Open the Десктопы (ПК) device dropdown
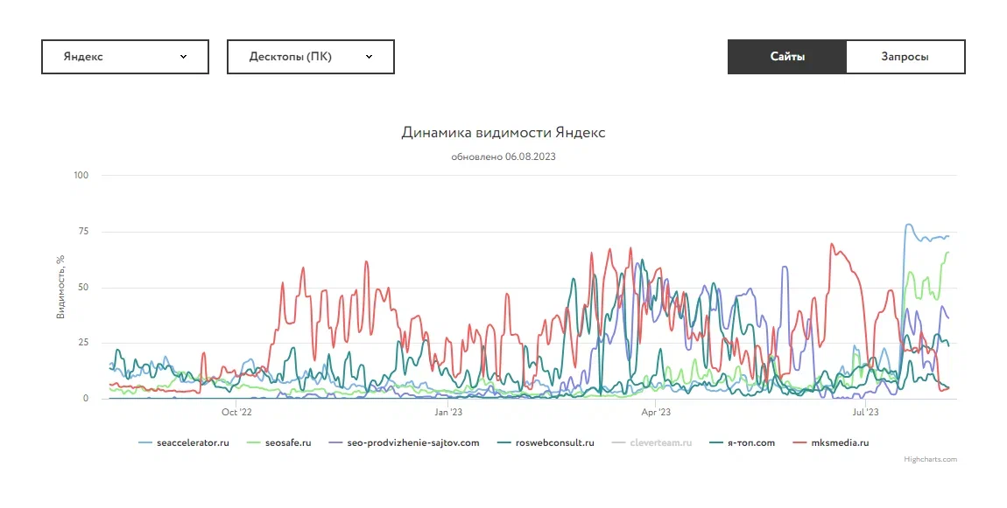This screenshot has height=508, width=1007. point(311,57)
